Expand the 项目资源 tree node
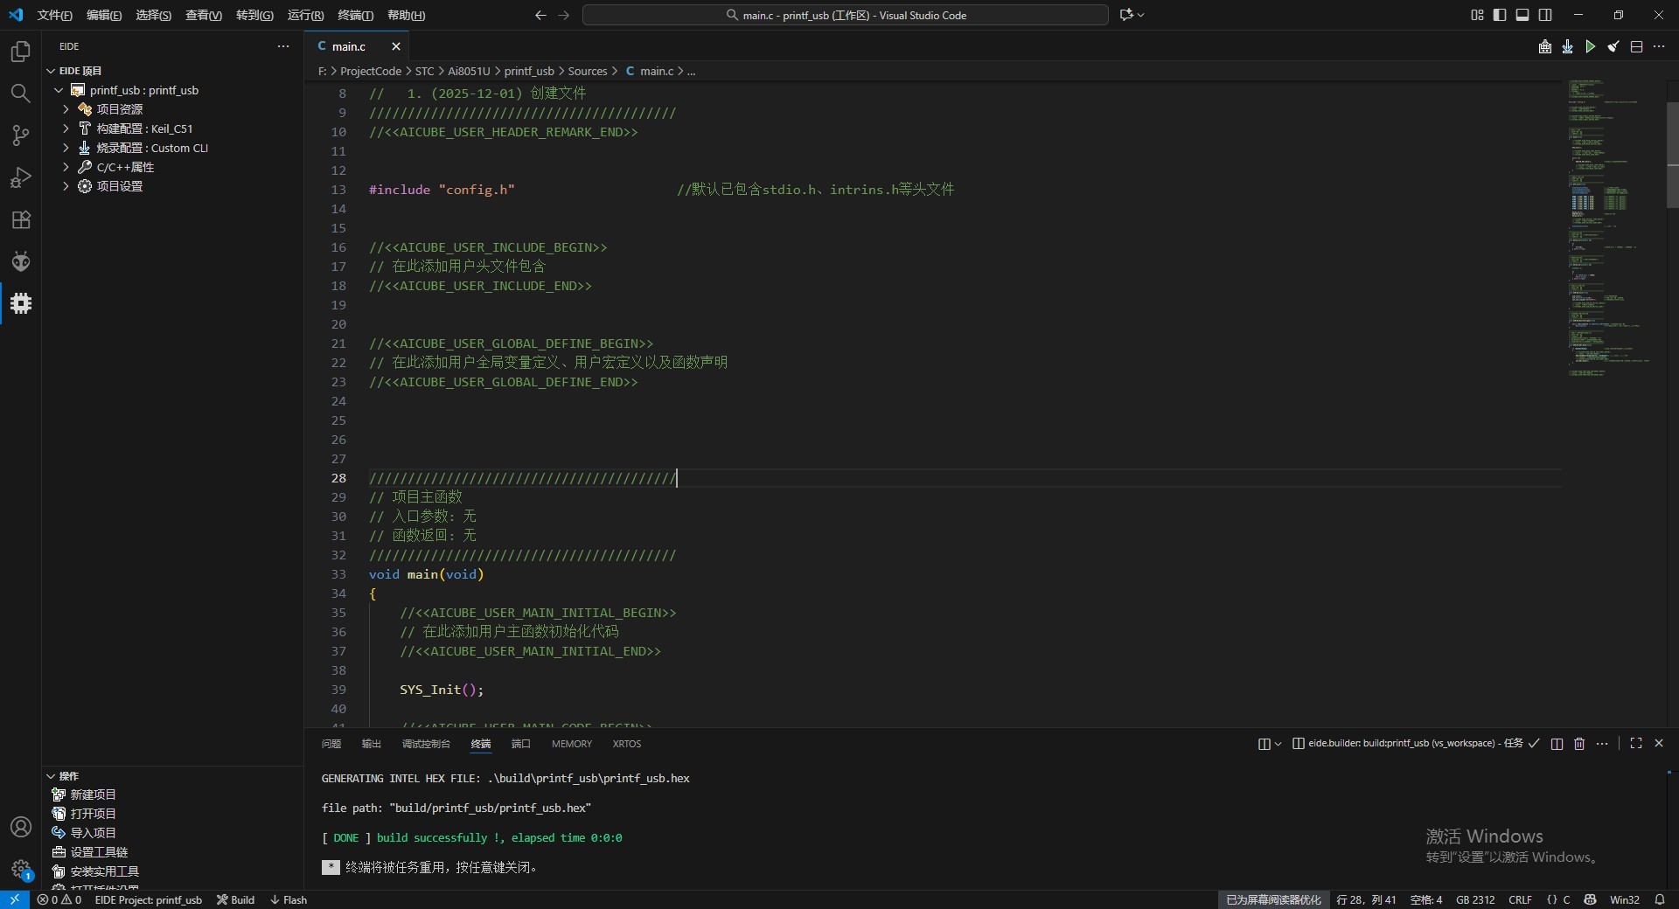 (x=119, y=109)
